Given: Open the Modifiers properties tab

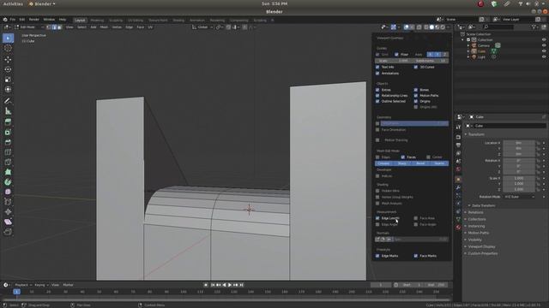Looking at the screenshot, I should [458, 187].
